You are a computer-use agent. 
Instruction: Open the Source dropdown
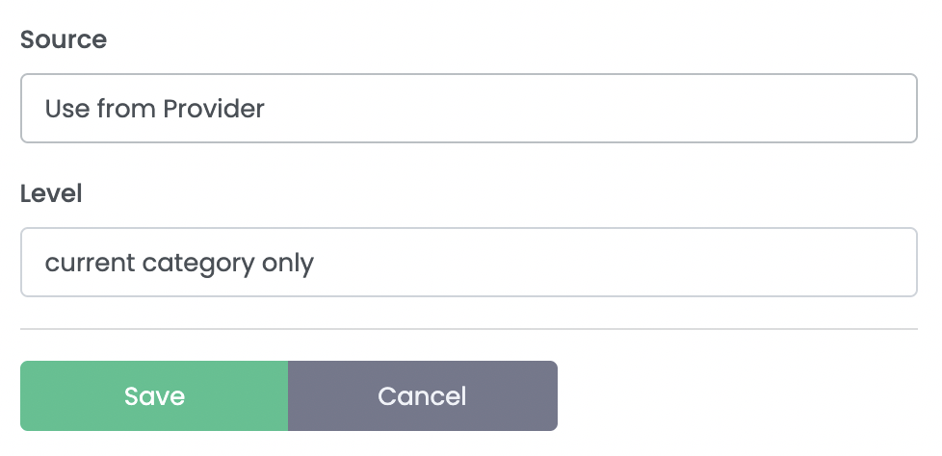tap(468, 109)
